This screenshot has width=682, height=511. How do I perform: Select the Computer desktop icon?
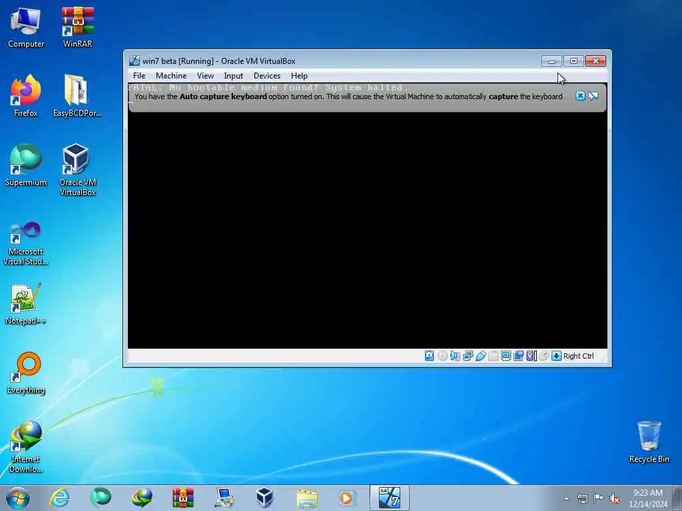26,27
